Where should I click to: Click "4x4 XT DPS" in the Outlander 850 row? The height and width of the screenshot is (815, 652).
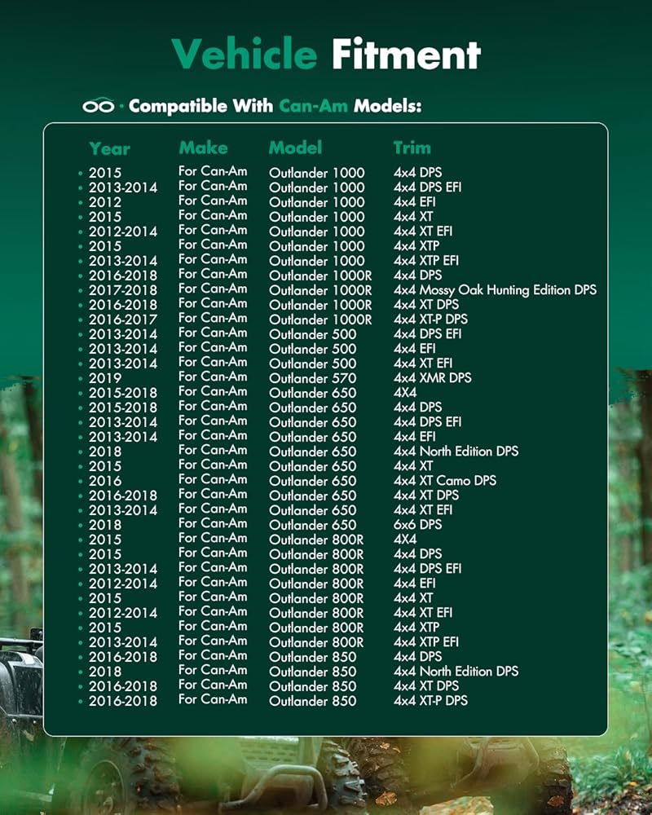point(426,686)
